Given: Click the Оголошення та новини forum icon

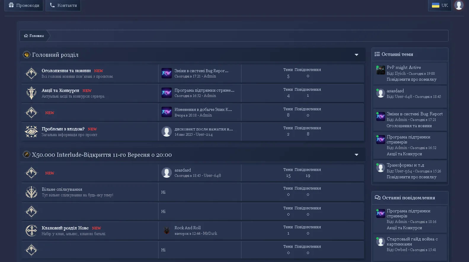Looking at the screenshot, I should (x=31, y=73).
